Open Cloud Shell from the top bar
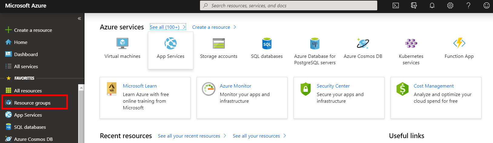The height and width of the screenshot is (143, 493). tap(396, 5)
